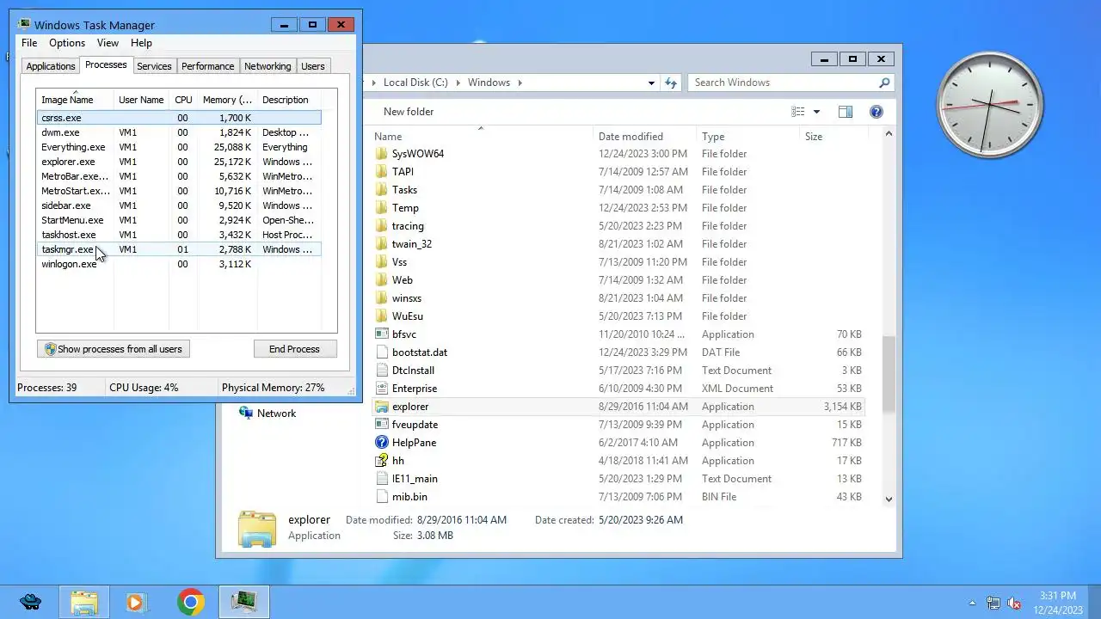Select the IE11_main text document

(619, 479)
